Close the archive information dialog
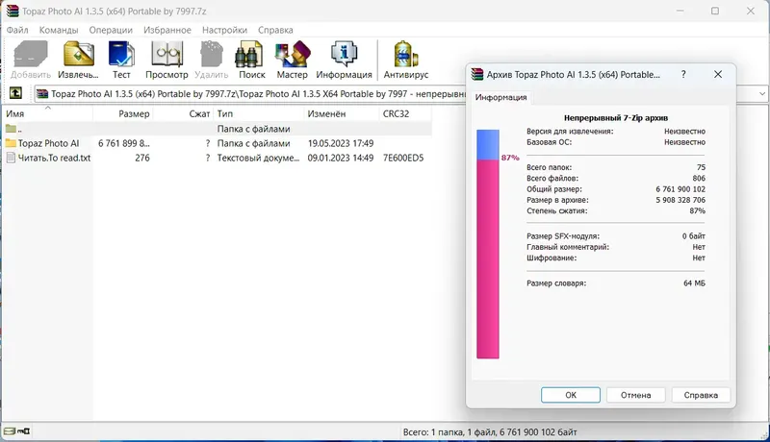The image size is (770, 442). tap(718, 75)
